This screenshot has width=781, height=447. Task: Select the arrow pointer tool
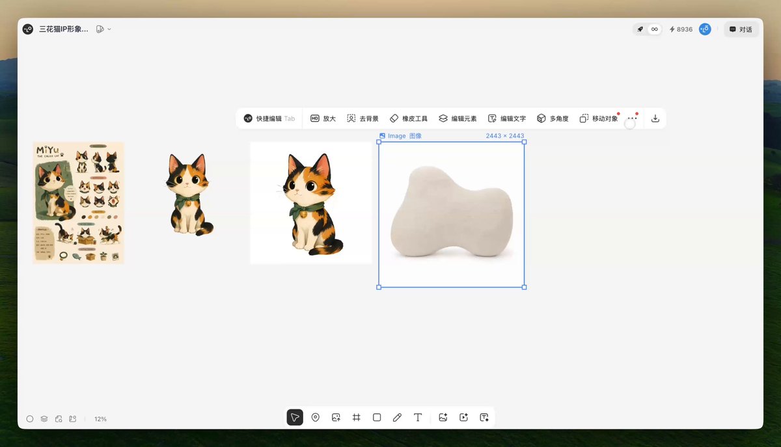tap(295, 417)
